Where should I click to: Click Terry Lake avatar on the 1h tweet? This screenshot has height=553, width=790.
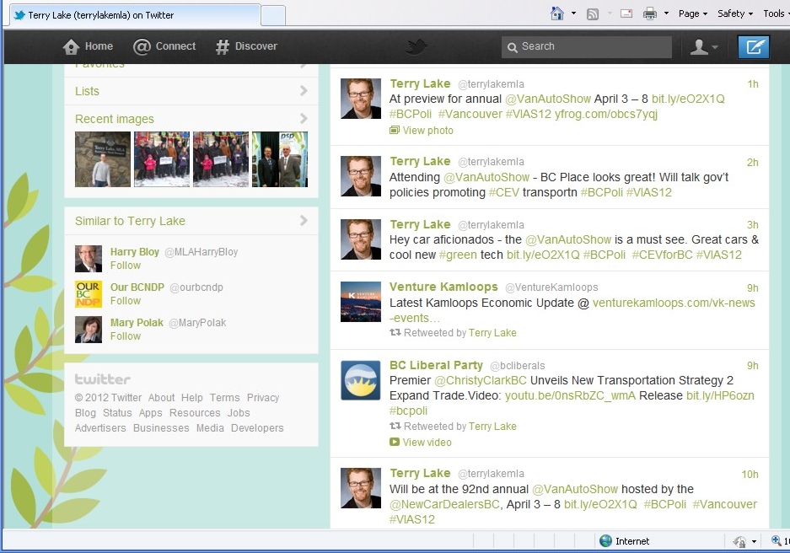coord(361,99)
